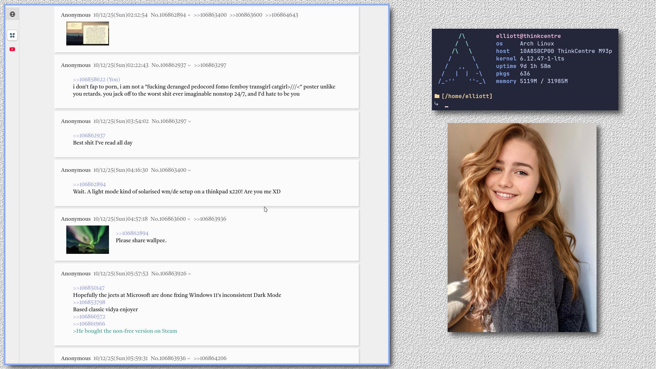656x369 pixels.
Task: Open post menu arrow for No.106862937
Action: click(x=189, y=66)
